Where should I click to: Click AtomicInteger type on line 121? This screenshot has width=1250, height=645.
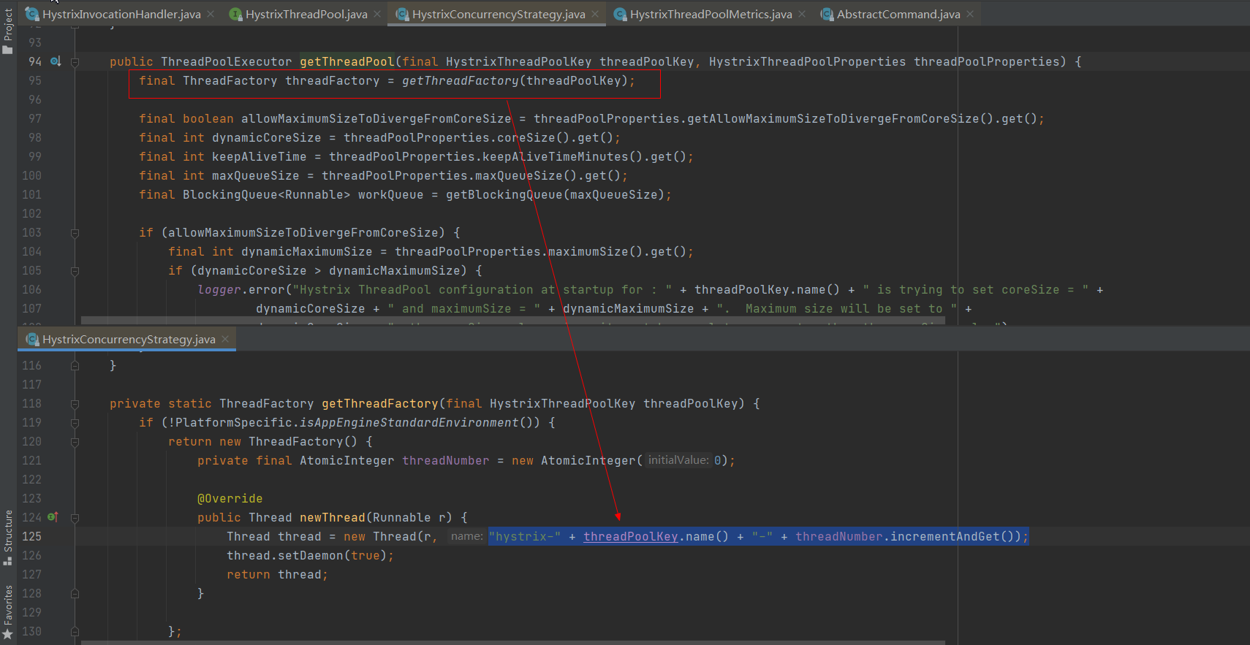click(x=347, y=460)
